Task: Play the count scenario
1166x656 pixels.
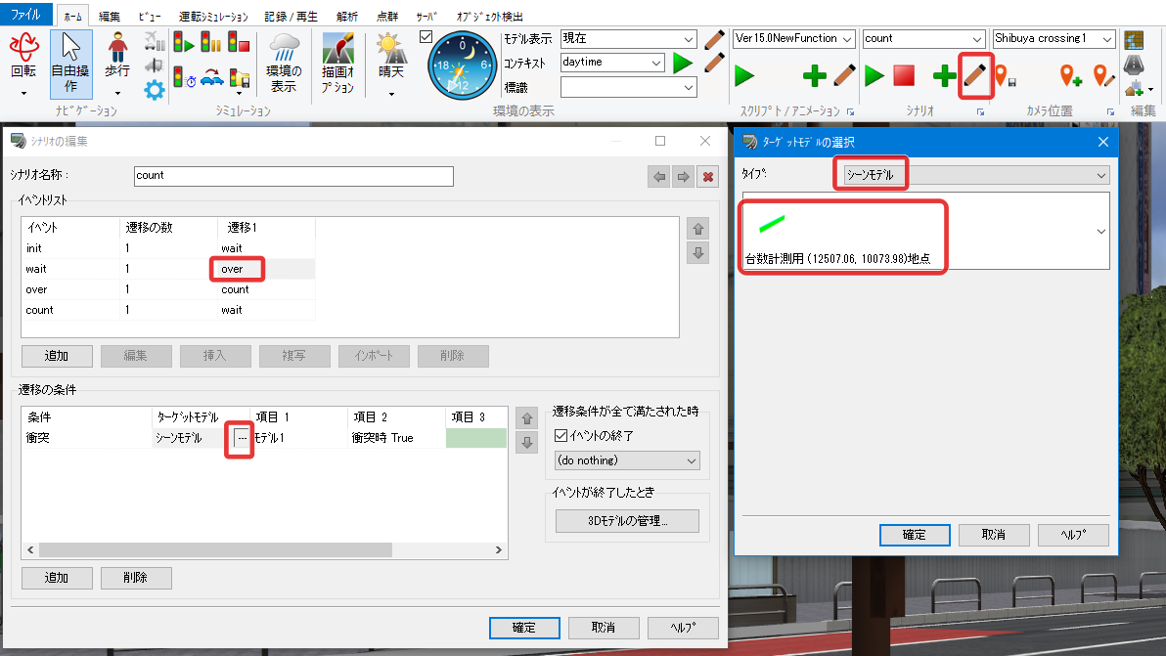Action: coord(875,75)
